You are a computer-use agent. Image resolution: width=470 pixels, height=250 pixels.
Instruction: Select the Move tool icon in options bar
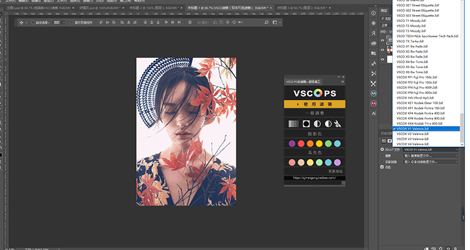coord(21,23)
